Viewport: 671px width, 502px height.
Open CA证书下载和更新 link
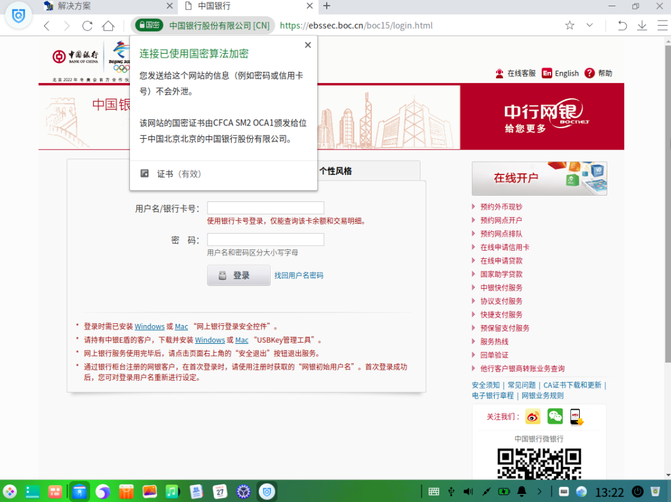[x=572, y=385]
